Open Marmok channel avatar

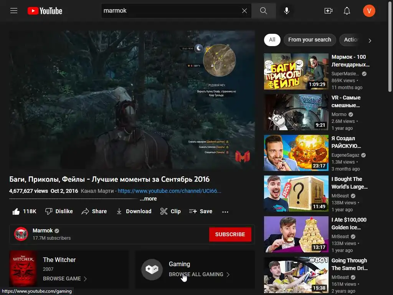21,234
